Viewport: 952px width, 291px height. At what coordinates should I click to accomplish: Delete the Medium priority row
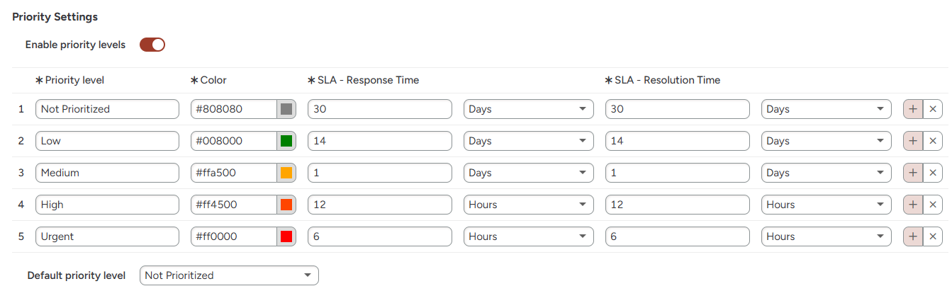[x=933, y=173]
